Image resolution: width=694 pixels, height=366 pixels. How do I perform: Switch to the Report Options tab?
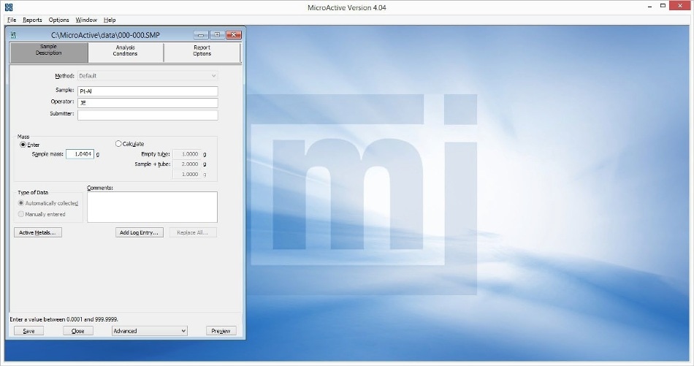click(202, 53)
